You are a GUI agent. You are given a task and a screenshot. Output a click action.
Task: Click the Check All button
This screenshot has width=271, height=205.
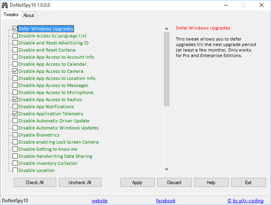coord(35,182)
